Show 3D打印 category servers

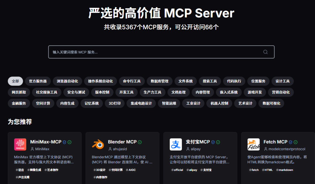click(x=115, y=103)
